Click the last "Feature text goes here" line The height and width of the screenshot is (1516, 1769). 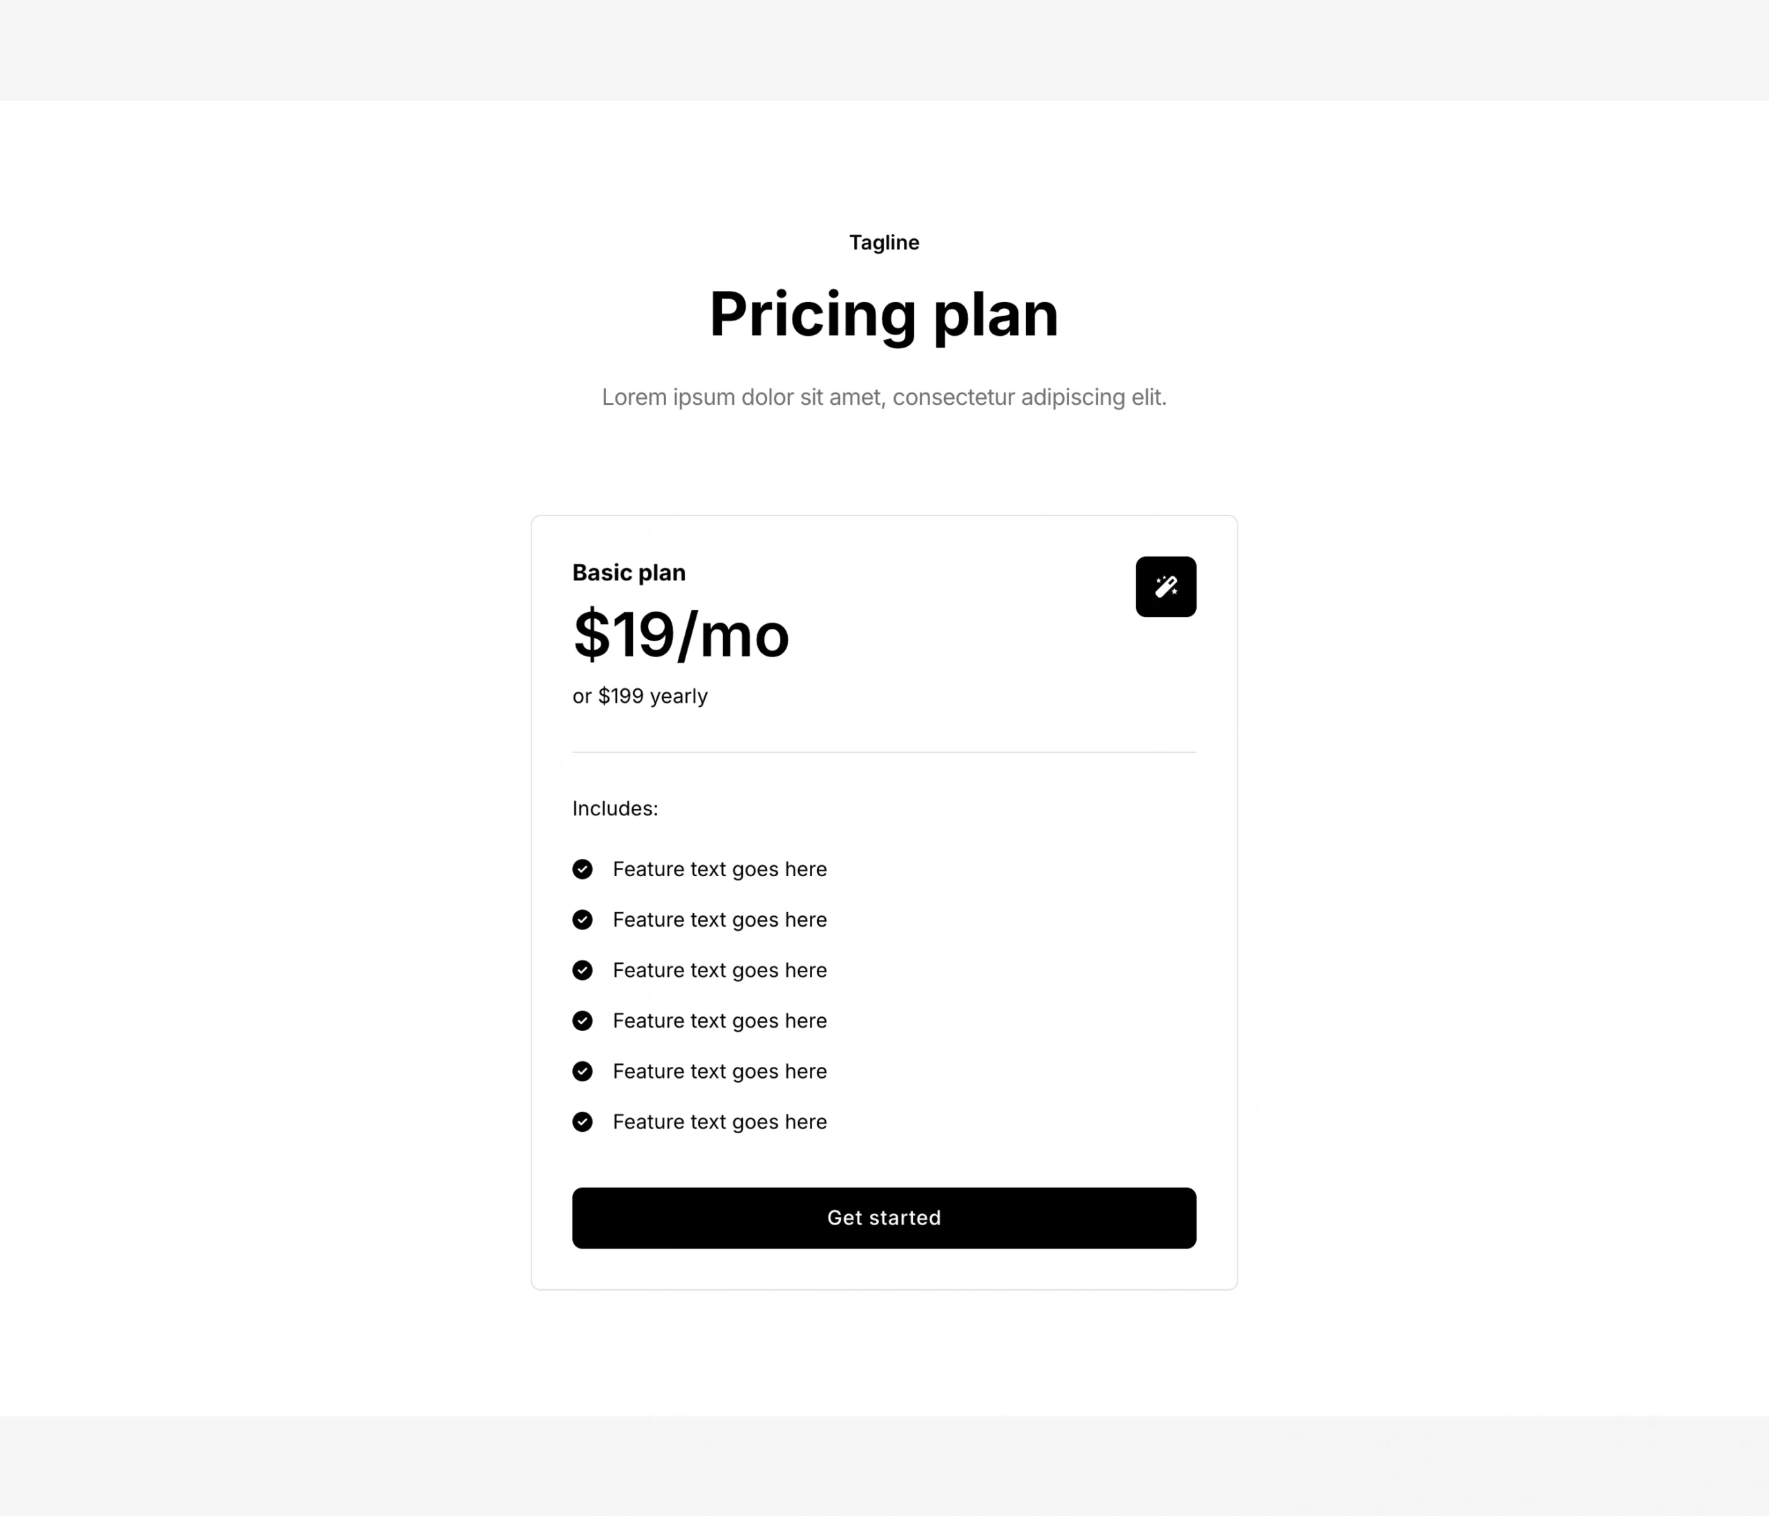pos(720,1121)
